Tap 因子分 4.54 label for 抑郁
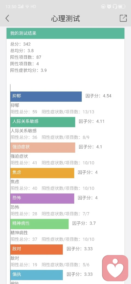The width and height of the screenshot is (131, 284). (99, 96)
